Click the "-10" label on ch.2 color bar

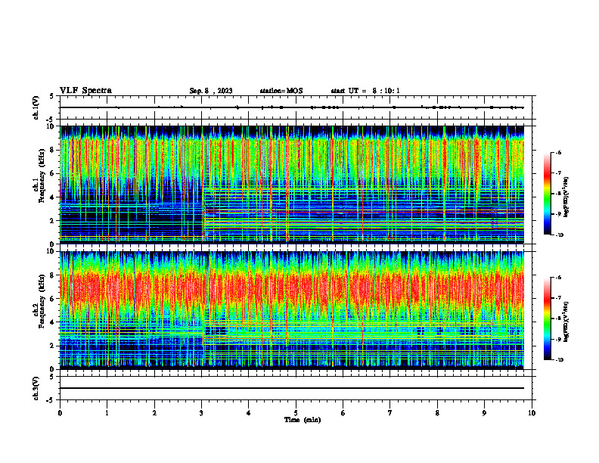[560, 360]
